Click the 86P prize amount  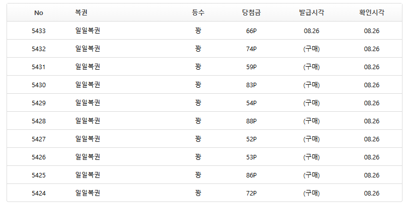(x=251, y=175)
